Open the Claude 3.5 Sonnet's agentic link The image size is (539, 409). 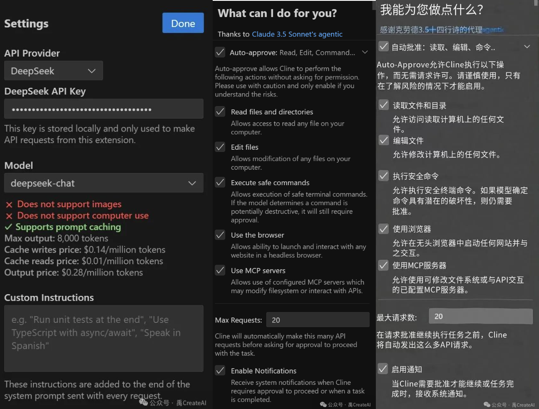click(x=297, y=34)
